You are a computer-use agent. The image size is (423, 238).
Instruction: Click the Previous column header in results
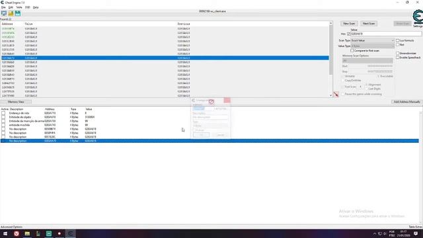point(184,24)
